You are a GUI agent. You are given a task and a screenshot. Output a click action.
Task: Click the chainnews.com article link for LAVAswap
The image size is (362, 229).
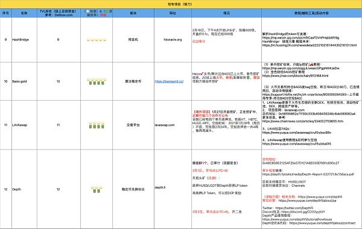coord(303,121)
